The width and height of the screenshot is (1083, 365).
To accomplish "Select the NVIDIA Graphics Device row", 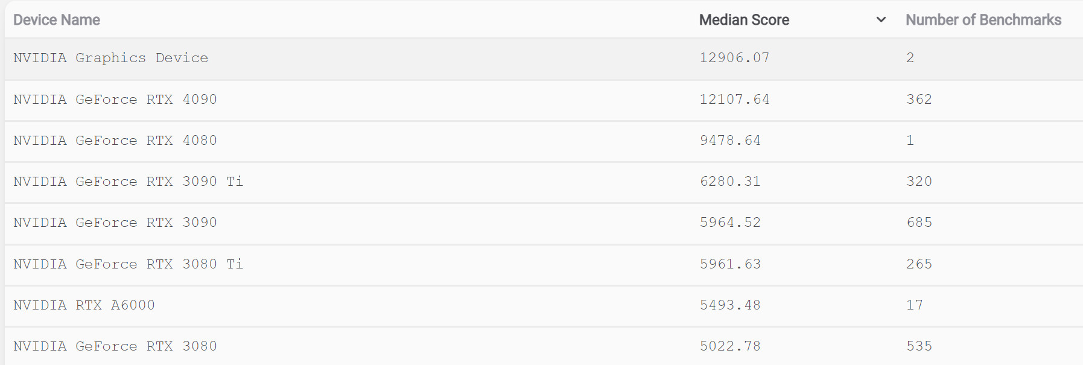I will click(x=544, y=59).
